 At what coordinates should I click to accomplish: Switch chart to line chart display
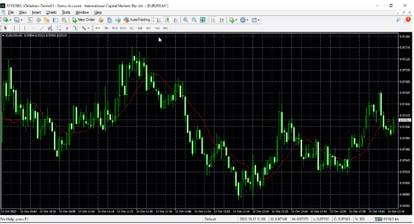(174, 20)
